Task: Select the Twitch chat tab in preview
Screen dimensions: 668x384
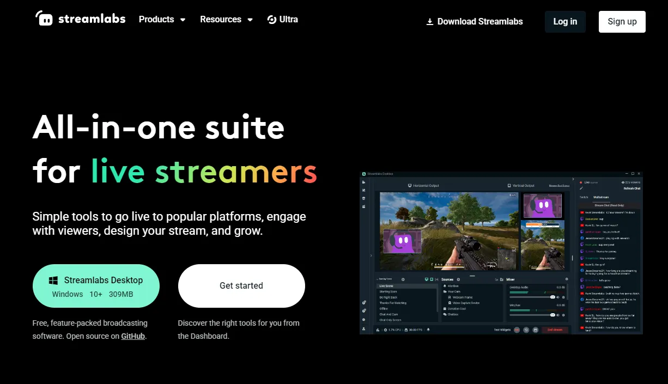Action: pyautogui.click(x=584, y=197)
